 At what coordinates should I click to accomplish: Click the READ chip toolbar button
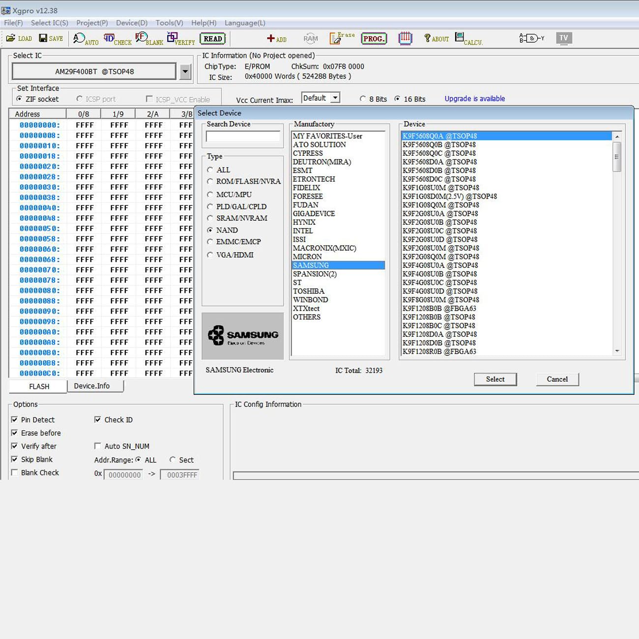pos(213,39)
